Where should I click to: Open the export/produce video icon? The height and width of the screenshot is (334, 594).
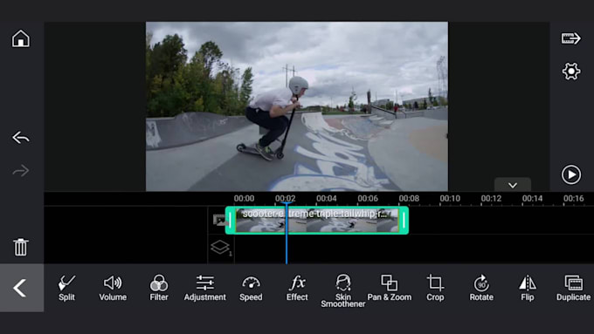click(x=571, y=38)
